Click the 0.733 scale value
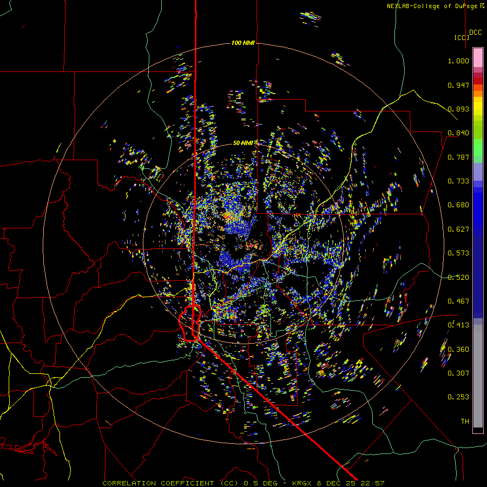The width and height of the screenshot is (487, 487). 458,181
